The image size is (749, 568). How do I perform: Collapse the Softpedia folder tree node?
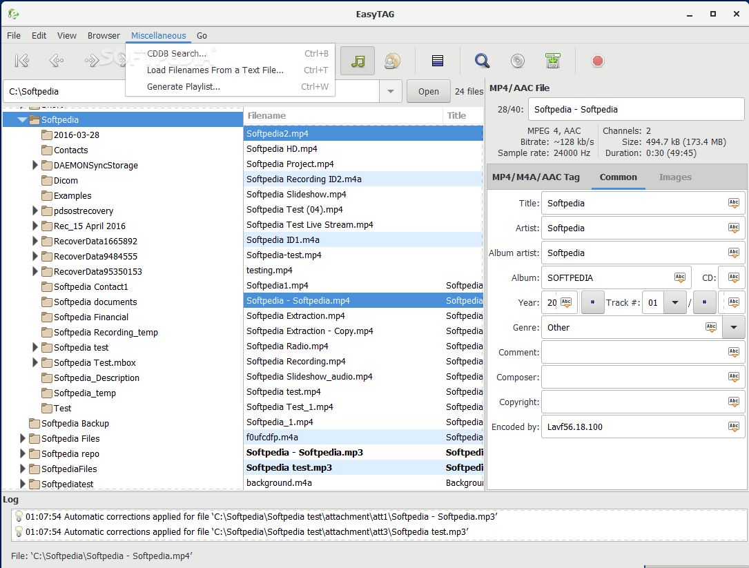coord(22,120)
